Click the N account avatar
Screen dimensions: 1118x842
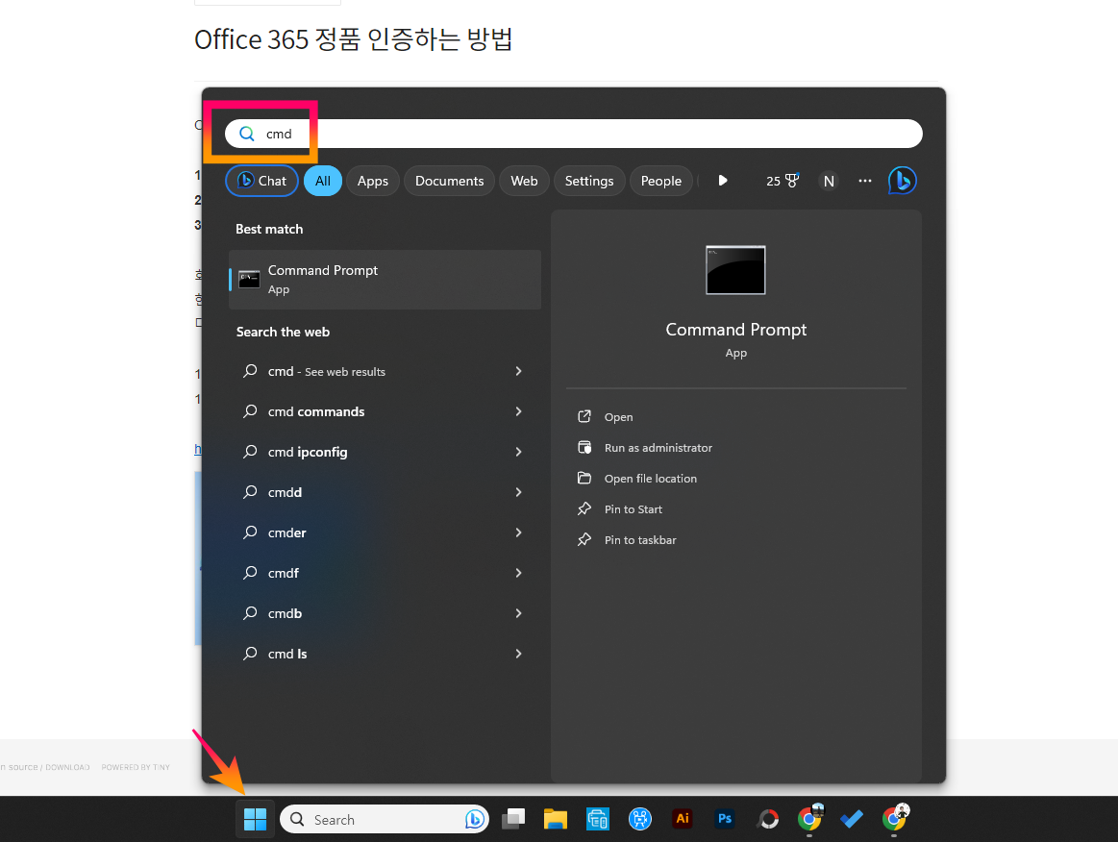point(829,181)
